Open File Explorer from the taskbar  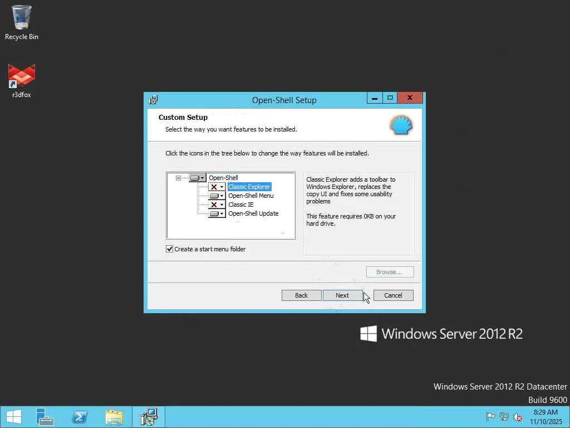click(114, 417)
